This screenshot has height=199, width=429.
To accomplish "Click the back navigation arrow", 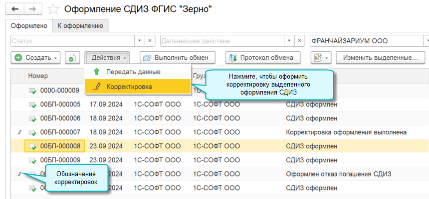I will tap(16, 9).
